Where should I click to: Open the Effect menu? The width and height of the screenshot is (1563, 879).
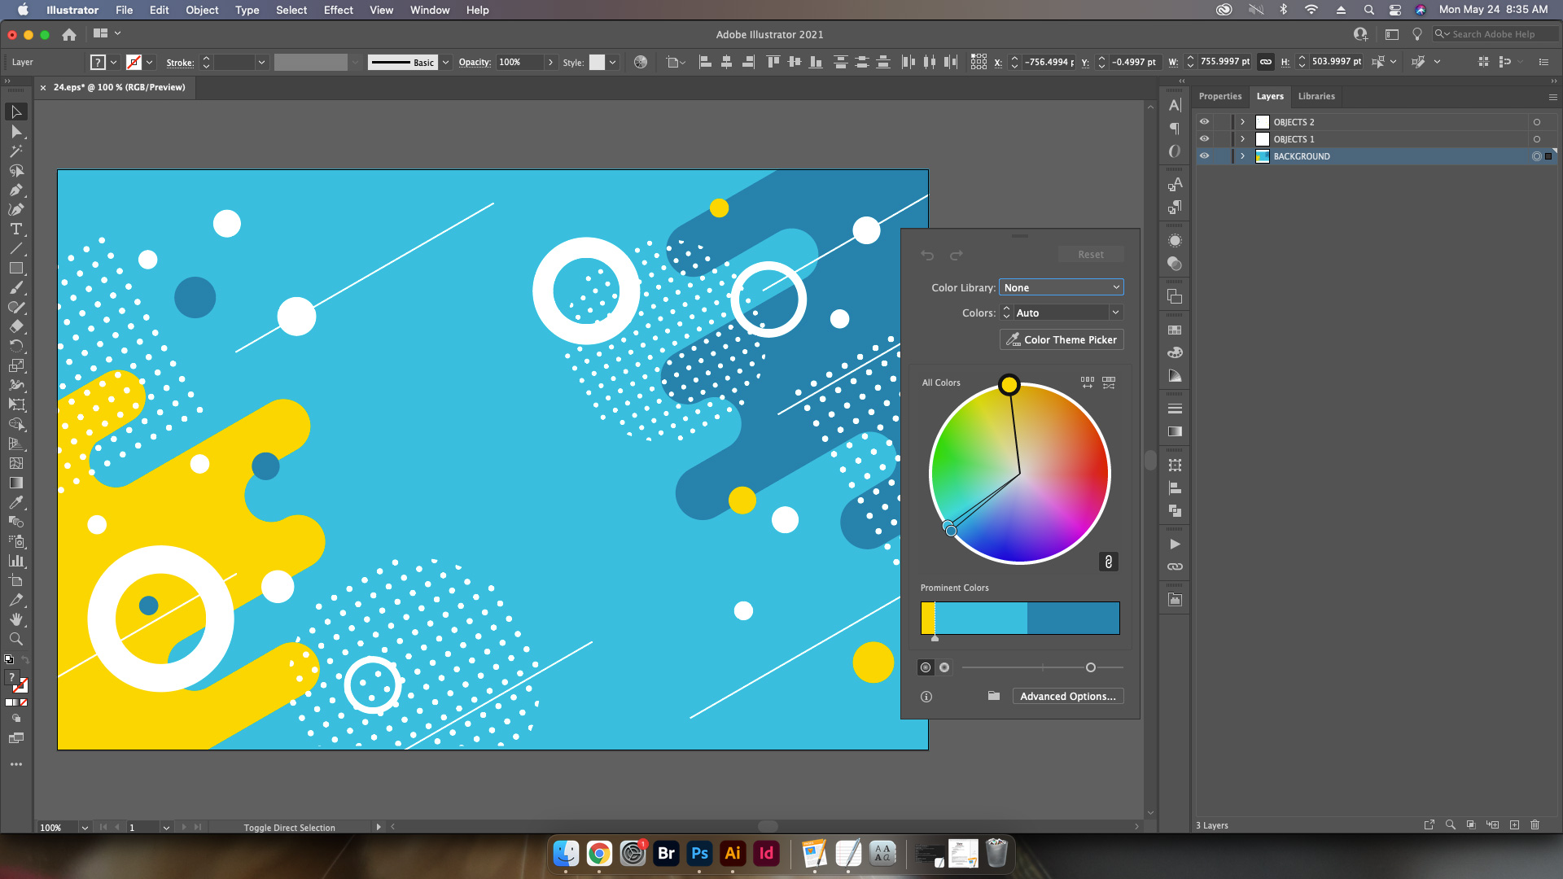338,10
